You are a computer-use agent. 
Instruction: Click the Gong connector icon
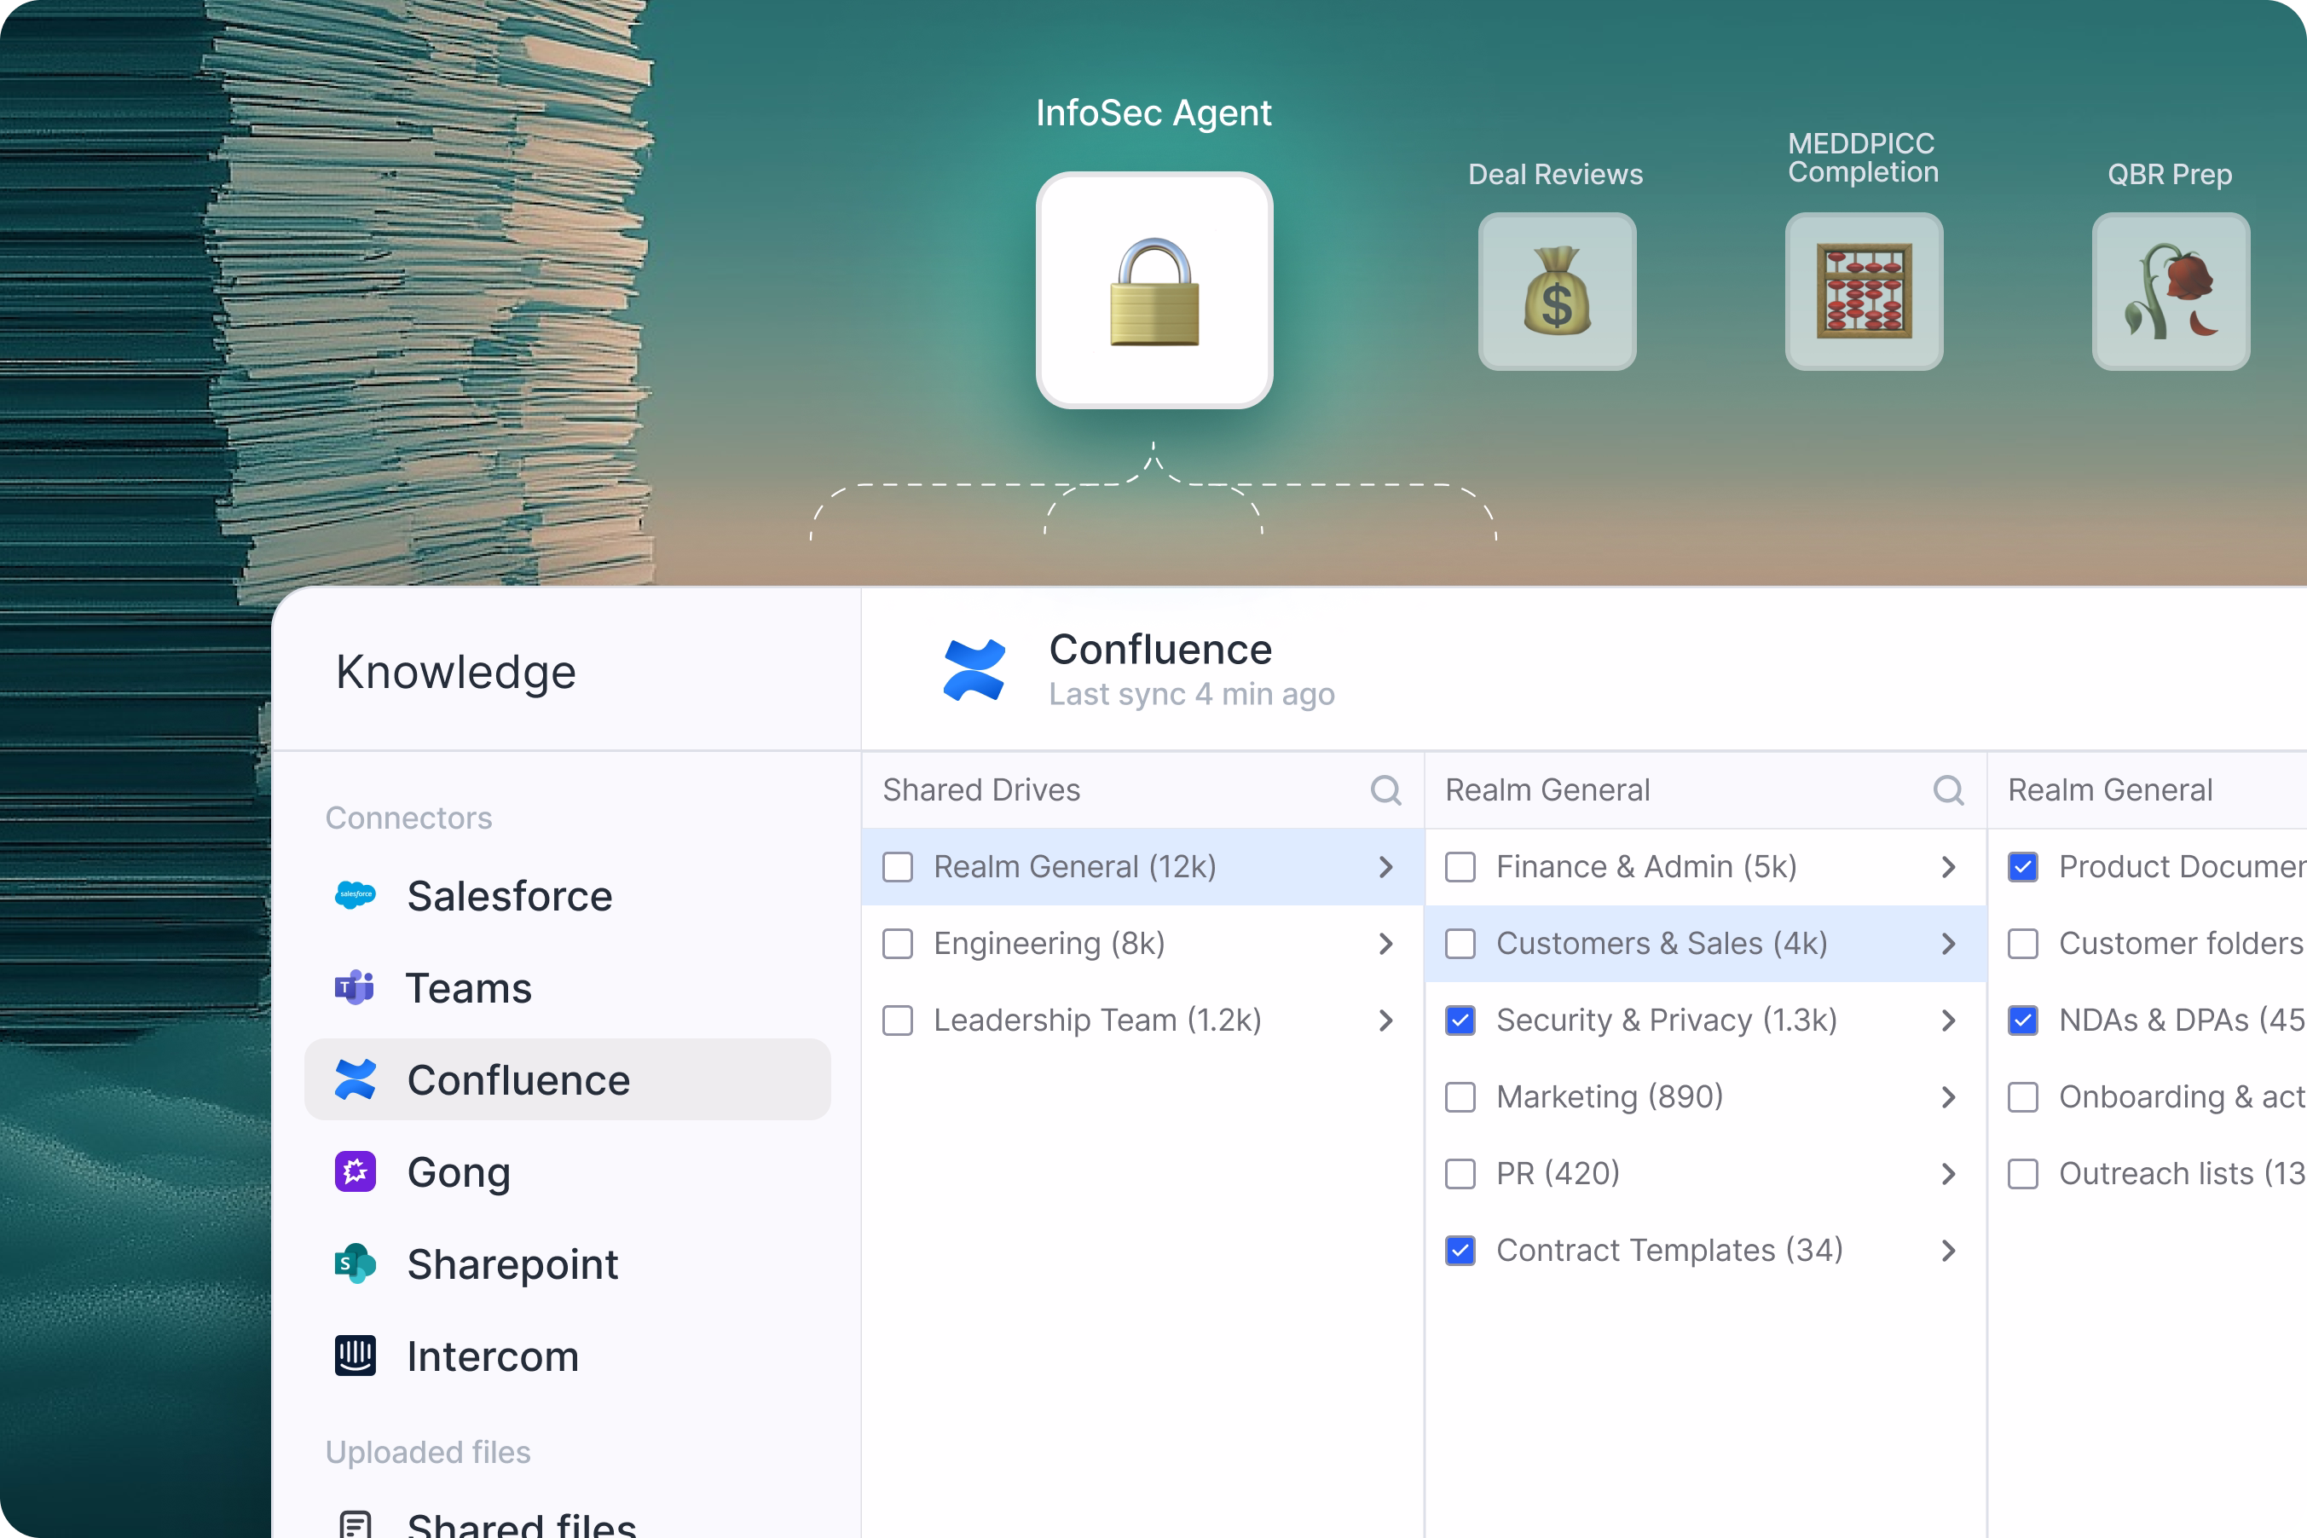(355, 1171)
